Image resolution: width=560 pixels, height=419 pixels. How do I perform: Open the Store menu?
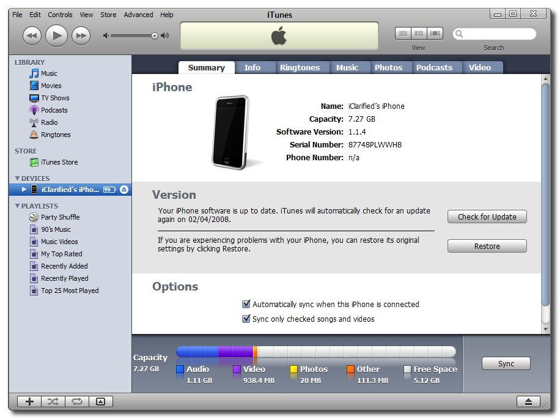click(x=108, y=15)
